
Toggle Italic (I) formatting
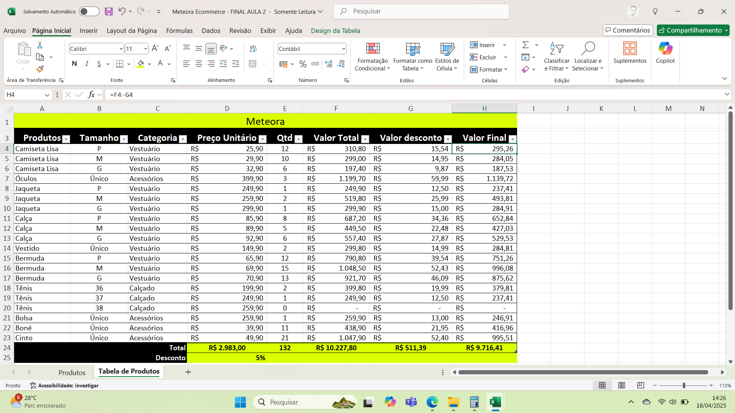coord(87,64)
